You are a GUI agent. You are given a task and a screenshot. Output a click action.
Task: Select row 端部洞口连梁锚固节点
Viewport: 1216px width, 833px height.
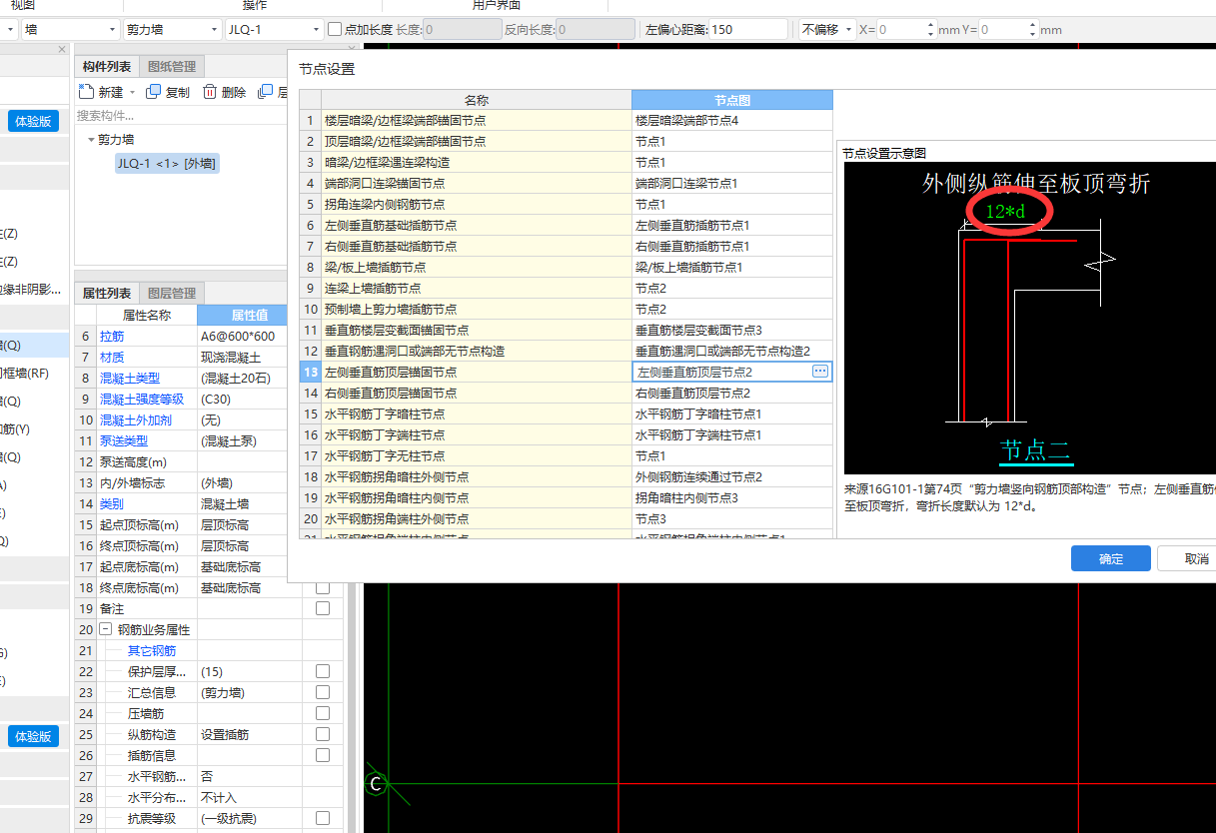(x=477, y=183)
